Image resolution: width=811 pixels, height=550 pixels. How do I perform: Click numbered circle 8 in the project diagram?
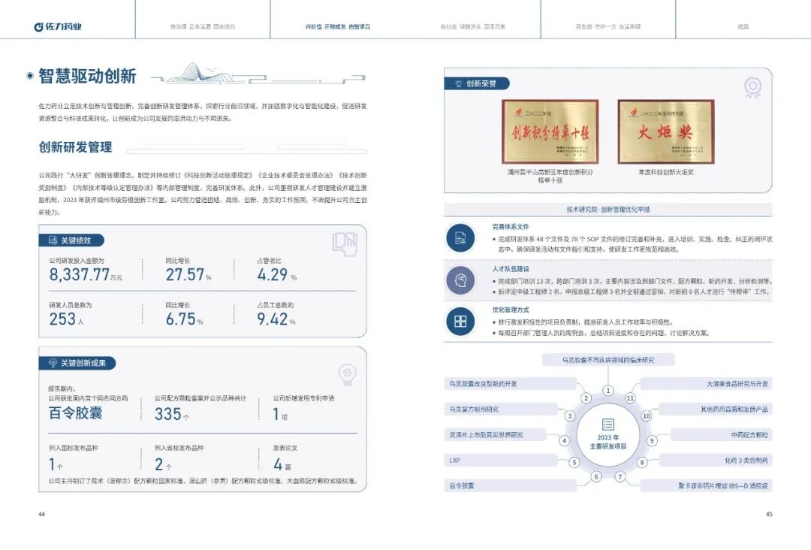(642, 463)
